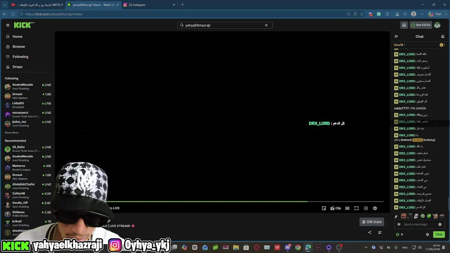Open the Kick profile avatar menu
The height and width of the screenshot is (253, 450).
[x=437, y=25]
